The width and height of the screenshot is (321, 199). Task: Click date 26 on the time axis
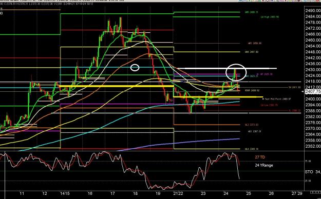pyautogui.click(x=271, y=193)
